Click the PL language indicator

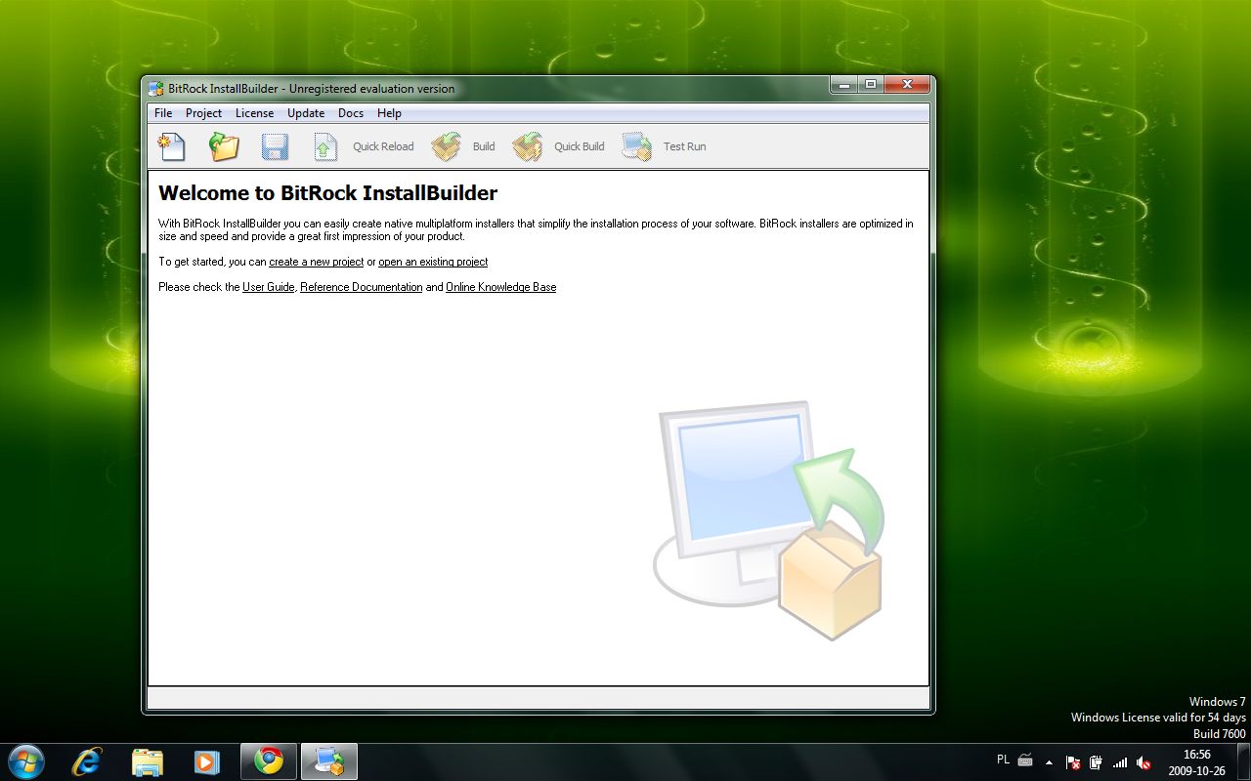(1003, 760)
